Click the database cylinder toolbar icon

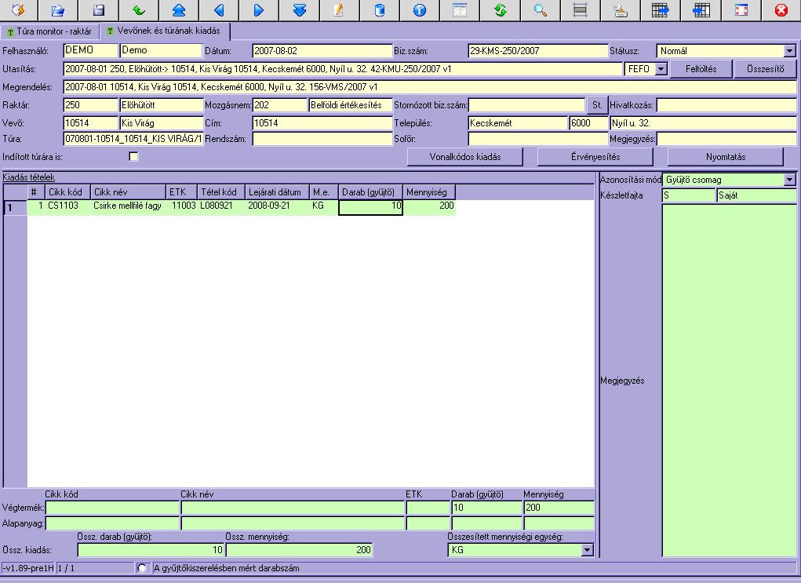(x=379, y=10)
